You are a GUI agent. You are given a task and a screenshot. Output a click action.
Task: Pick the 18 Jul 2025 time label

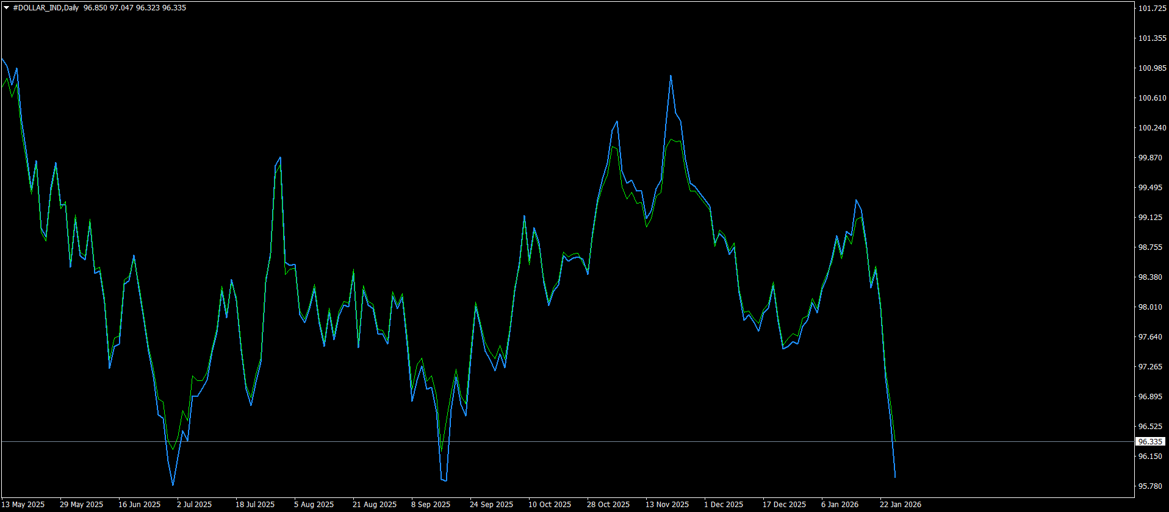(x=255, y=504)
